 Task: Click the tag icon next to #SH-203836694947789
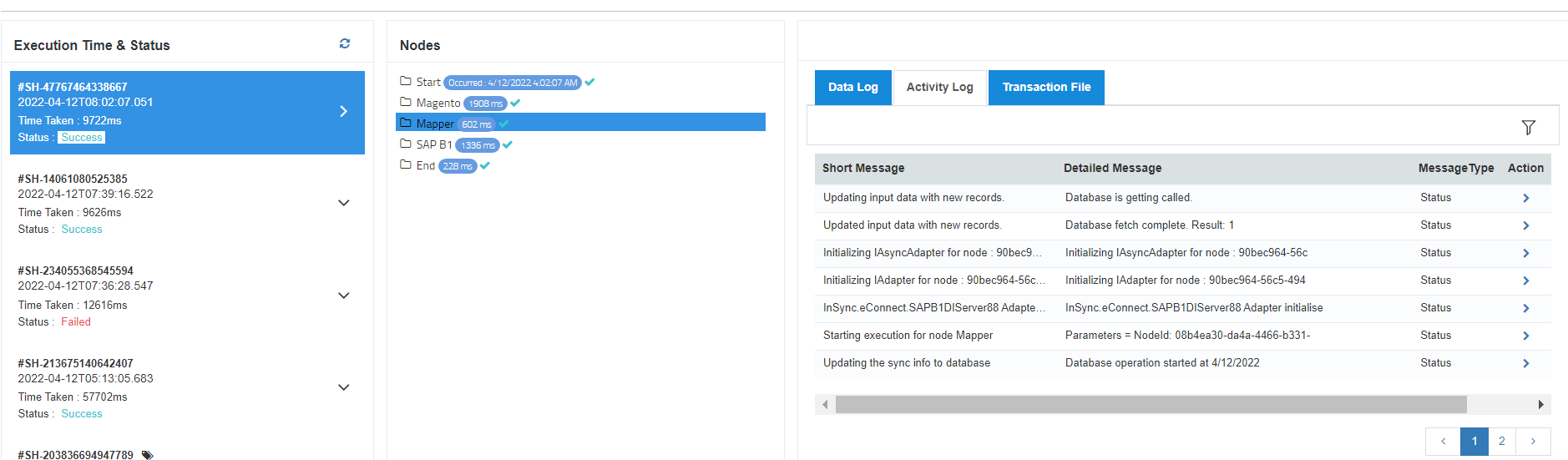148,455
